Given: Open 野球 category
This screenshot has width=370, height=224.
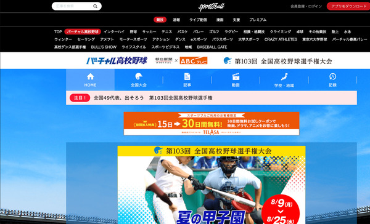Looking at the screenshot, I should point(133,32).
